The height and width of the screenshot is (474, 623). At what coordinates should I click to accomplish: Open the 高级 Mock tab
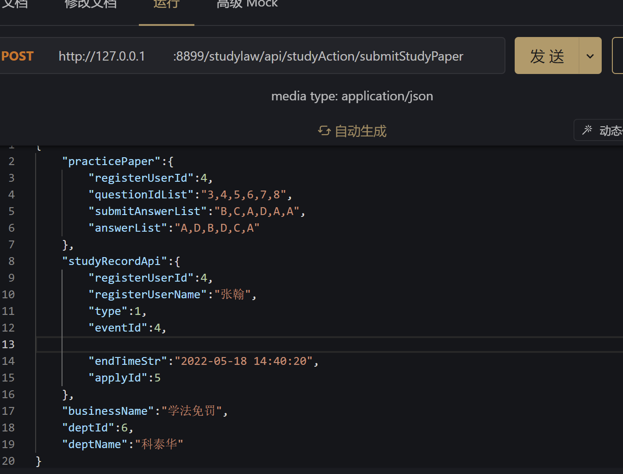(247, 5)
